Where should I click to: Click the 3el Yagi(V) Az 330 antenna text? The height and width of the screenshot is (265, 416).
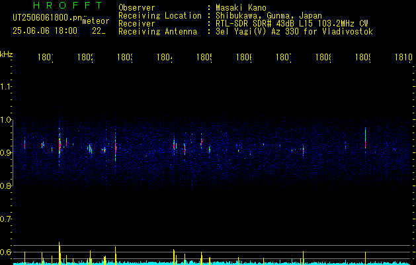[294, 32]
